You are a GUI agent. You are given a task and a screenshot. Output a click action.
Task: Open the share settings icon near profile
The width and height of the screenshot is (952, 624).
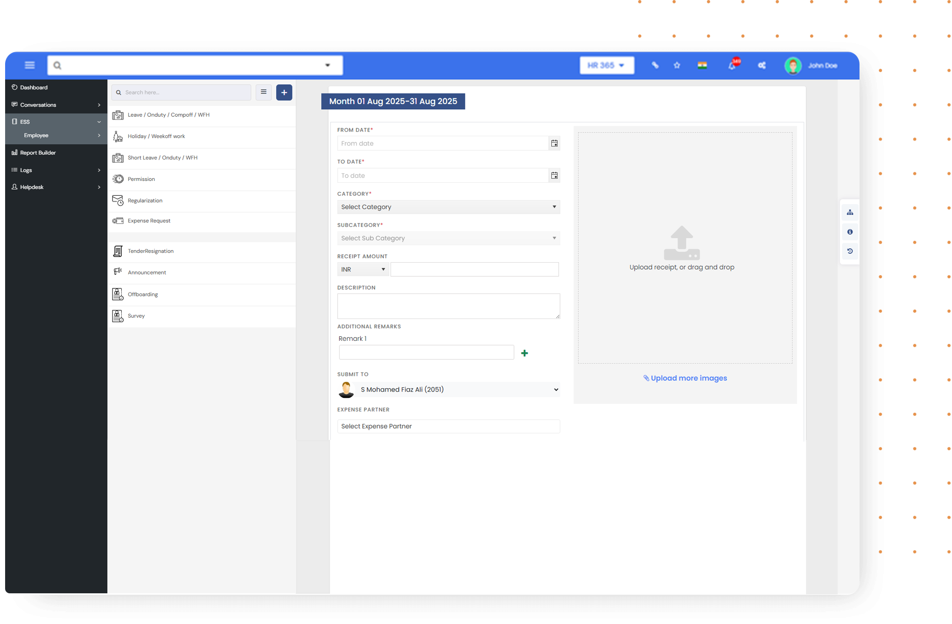click(x=761, y=65)
